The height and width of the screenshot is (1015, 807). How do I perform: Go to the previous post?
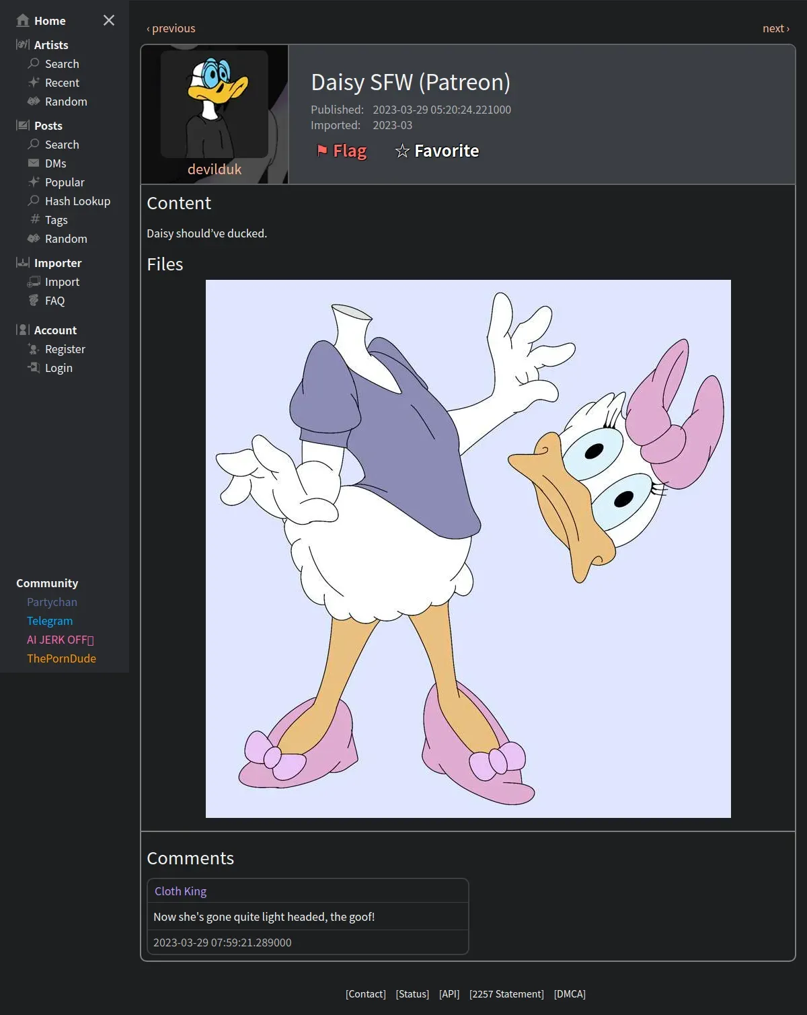point(171,28)
